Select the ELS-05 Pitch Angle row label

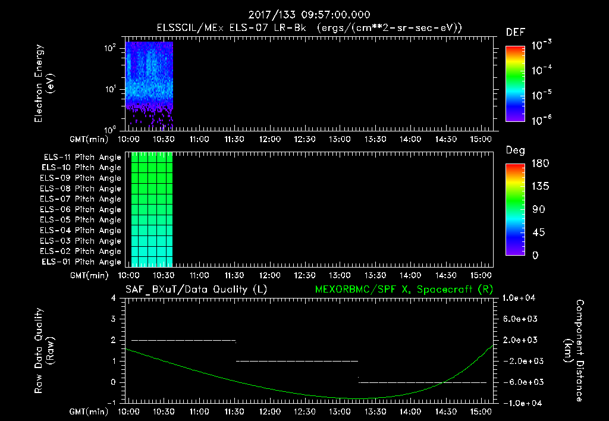tap(81, 220)
